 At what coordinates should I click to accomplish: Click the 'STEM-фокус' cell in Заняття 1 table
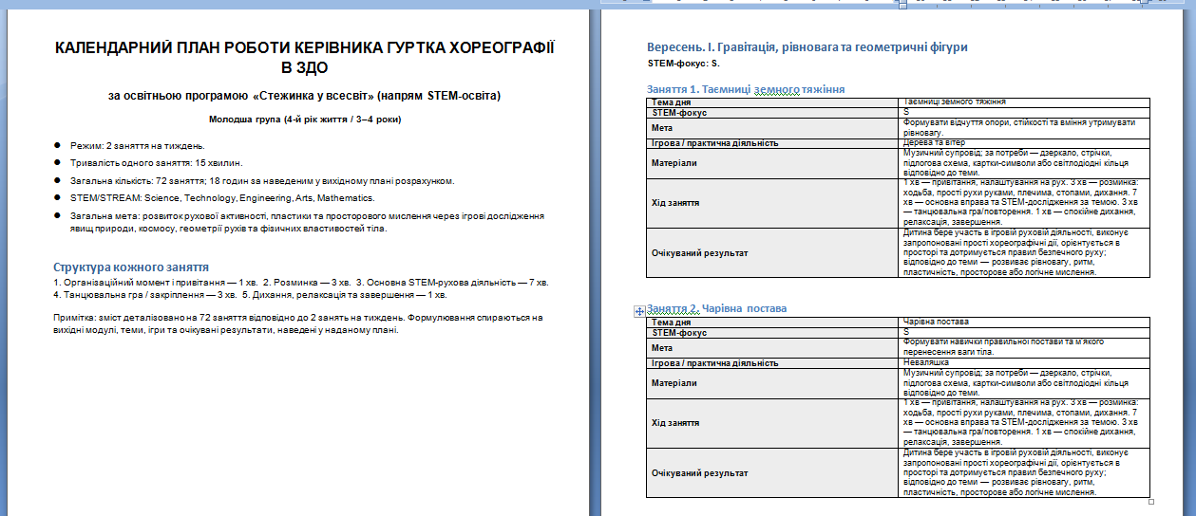point(772,112)
